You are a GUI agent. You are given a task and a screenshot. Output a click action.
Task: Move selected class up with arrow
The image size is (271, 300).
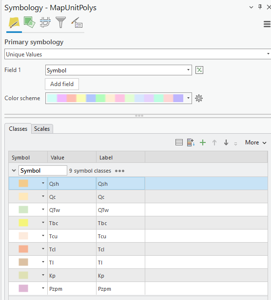click(x=214, y=142)
